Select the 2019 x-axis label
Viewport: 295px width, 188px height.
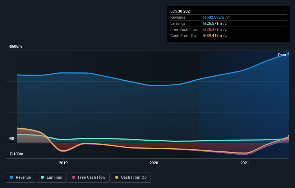point(63,163)
